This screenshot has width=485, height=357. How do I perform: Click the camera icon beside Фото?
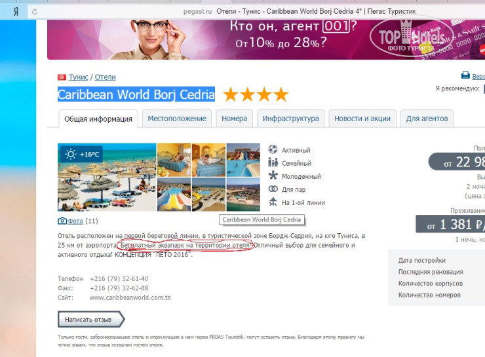click(62, 221)
